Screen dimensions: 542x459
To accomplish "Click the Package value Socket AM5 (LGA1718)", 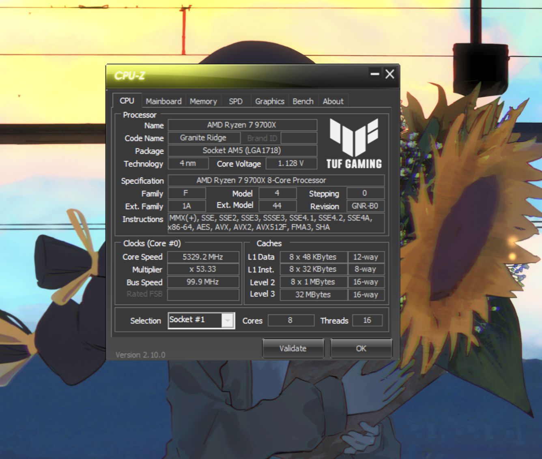I will tap(242, 150).
